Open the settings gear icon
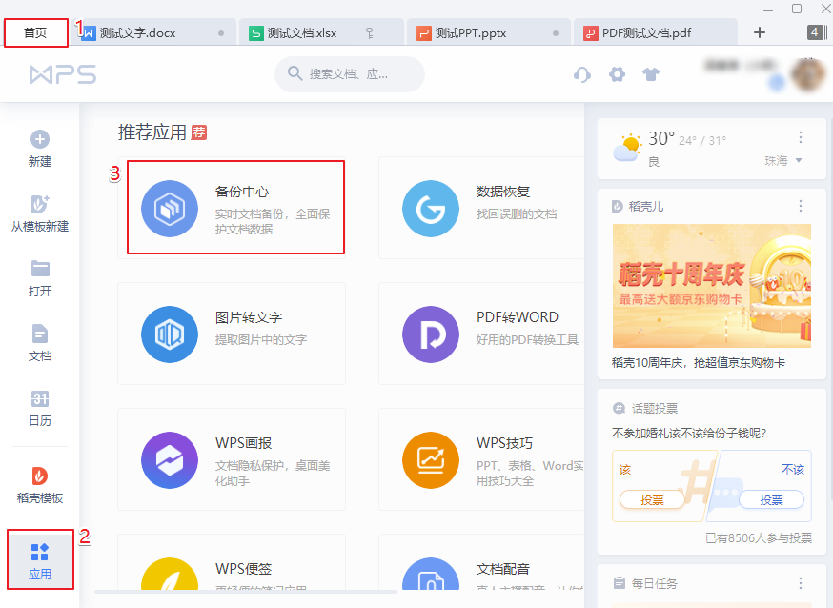Image resolution: width=833 pixels, height=608 pixels. [617, 74]
